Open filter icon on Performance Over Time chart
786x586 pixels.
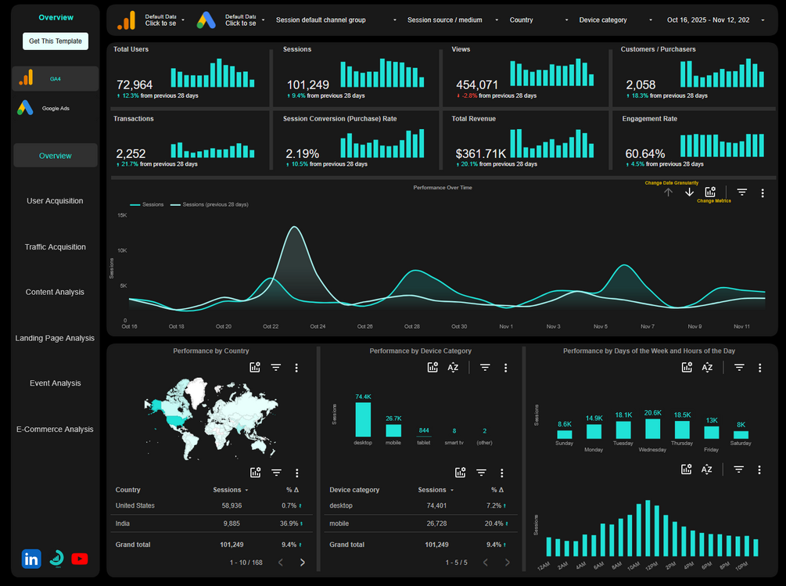pyautogui.click(x=742, y=192)
